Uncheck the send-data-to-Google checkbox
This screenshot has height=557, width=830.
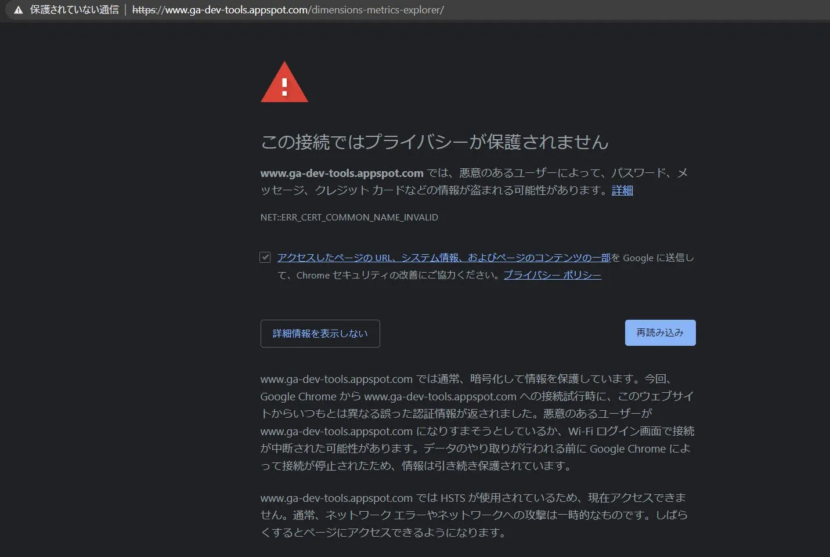point(265,257)
